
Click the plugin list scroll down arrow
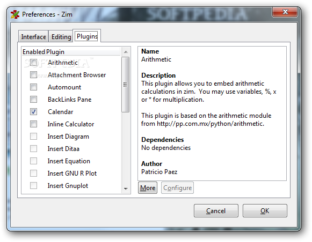(x=126, y=188)
